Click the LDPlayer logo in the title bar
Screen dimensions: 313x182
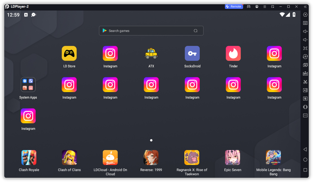[7, 6]
